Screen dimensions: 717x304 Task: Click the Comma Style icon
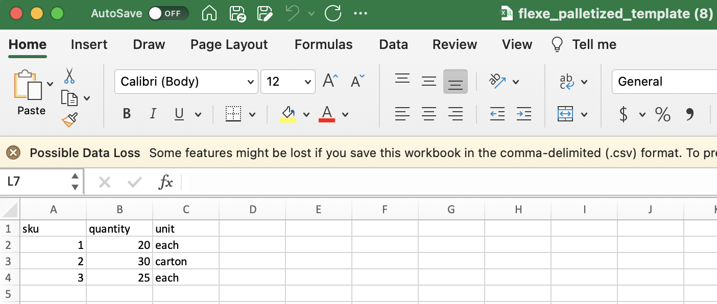point(690,114)
